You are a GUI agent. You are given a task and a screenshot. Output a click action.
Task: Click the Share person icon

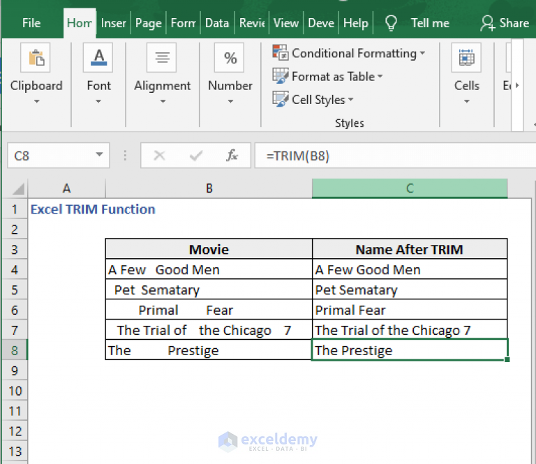(x=487, y=23)
